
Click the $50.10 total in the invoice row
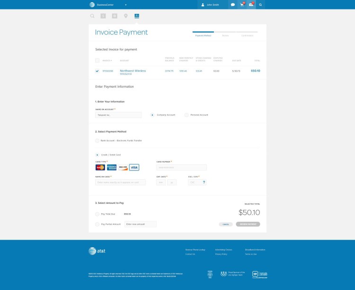point(256,71)
